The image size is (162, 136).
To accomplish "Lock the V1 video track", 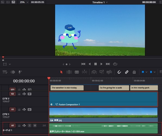I will click(19, 110).
